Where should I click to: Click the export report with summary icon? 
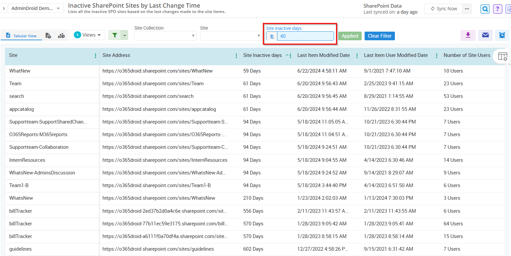[x=49, y=35]
